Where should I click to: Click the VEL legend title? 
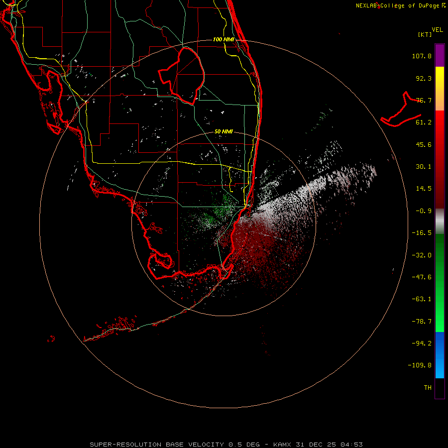[x=437, y=30]
